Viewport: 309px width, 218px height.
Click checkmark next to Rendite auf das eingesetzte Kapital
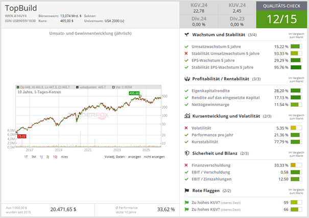point(186,98)
